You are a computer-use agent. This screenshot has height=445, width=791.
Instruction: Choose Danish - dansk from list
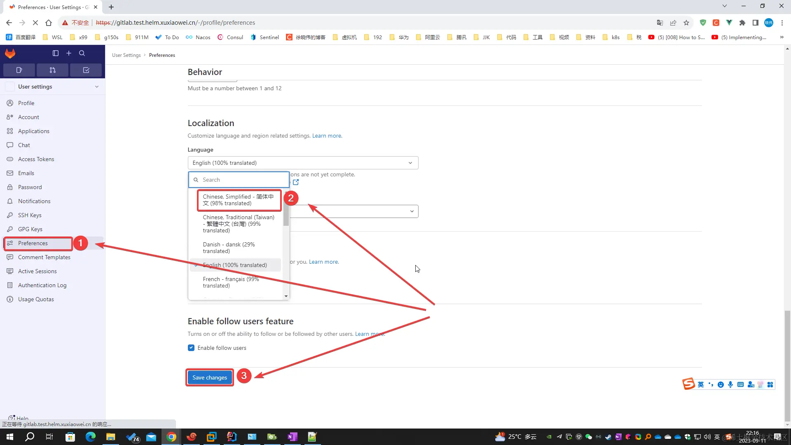(x=229, y=248)
